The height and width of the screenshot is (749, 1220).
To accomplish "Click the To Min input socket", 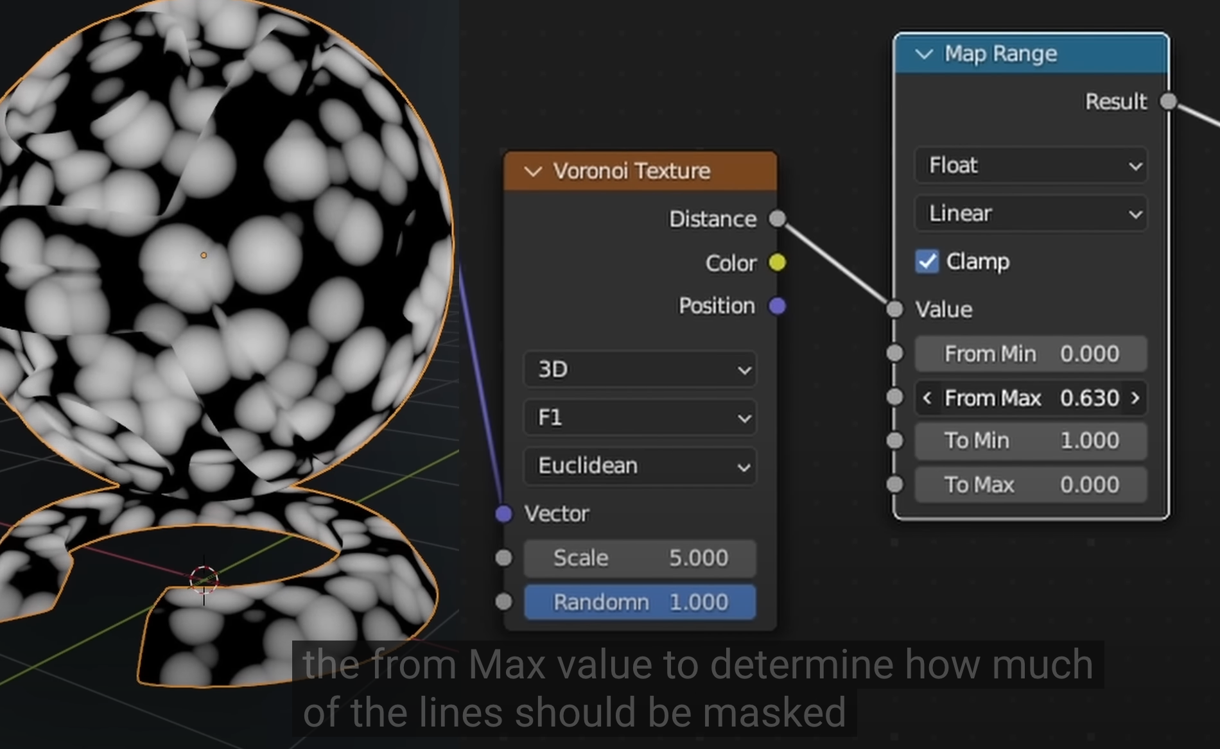I will point(894,440).
